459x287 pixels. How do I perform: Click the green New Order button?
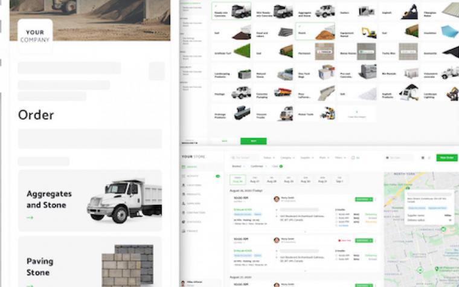(447, 158)
